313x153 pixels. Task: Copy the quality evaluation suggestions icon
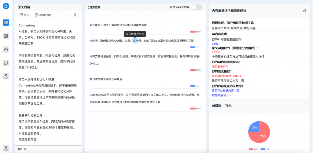[304, 11]
